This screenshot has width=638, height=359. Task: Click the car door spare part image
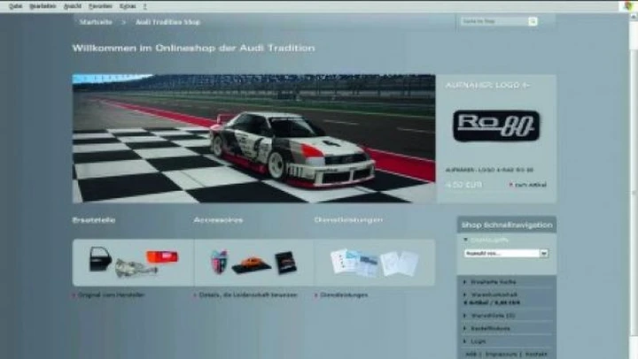(x=100, y=259)
